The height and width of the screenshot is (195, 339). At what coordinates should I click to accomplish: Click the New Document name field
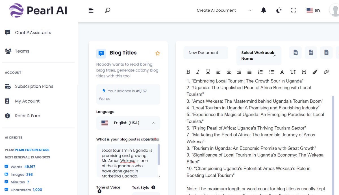(x=206, y=53)
